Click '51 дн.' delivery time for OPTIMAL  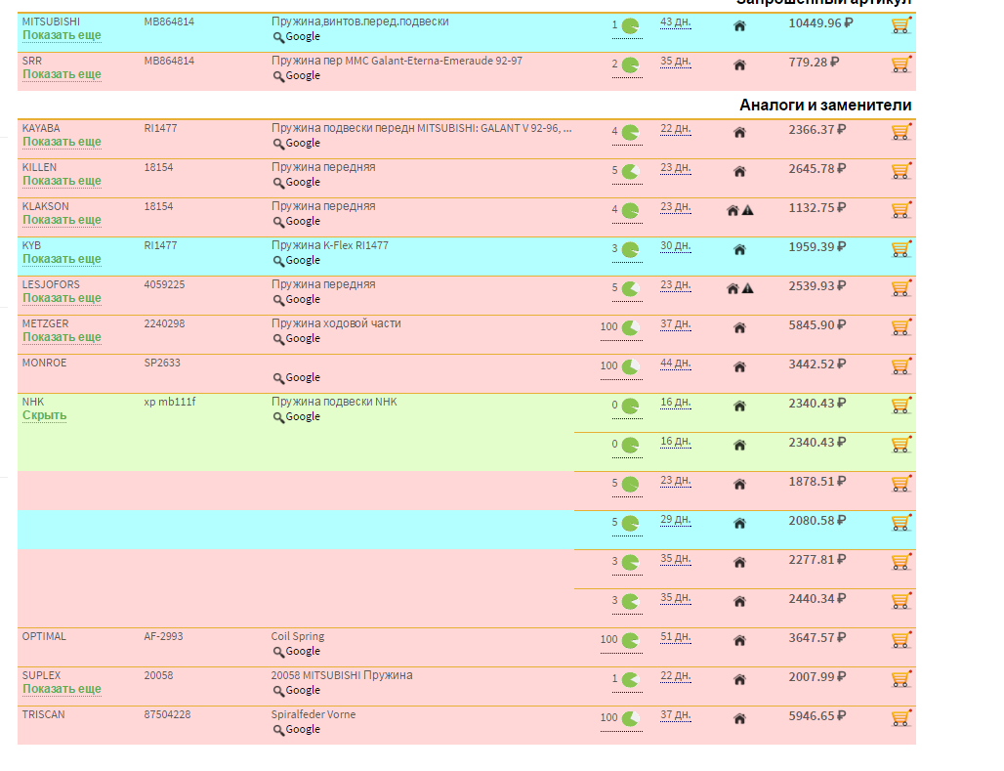pyautogui.click(x=676, y=637)
